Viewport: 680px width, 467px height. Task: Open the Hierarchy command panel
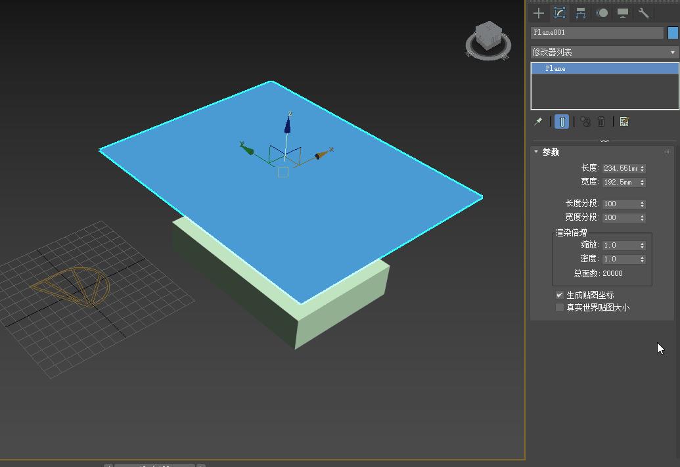pos(580,12)
